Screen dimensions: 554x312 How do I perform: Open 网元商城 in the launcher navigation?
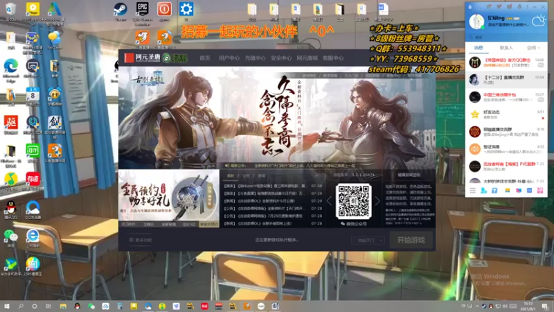(307, 58)
